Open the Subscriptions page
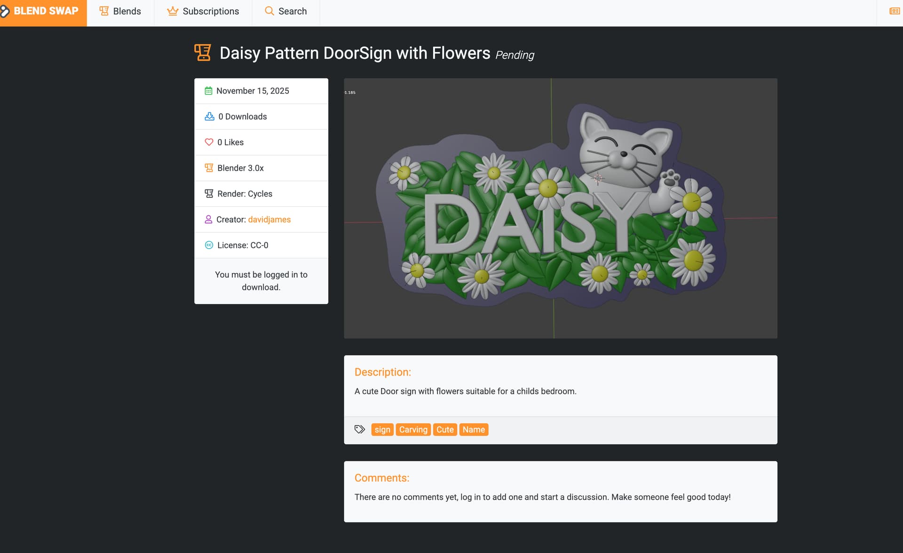Viewport: 903px width, 553px height. 203,11
